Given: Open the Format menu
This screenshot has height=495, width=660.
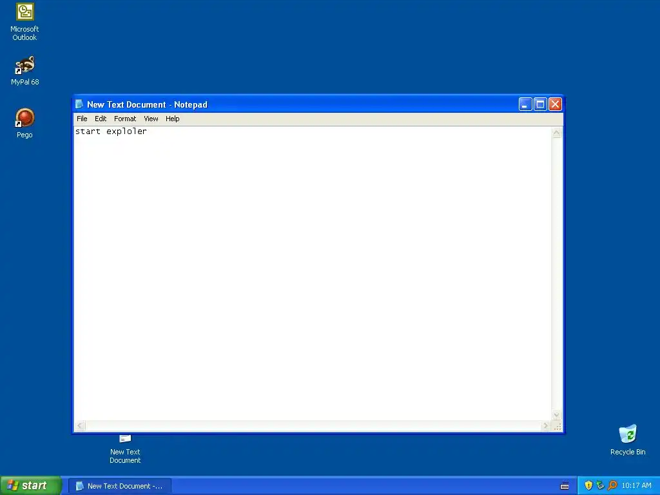Looking at the screenshot, I should pos(125,119).
